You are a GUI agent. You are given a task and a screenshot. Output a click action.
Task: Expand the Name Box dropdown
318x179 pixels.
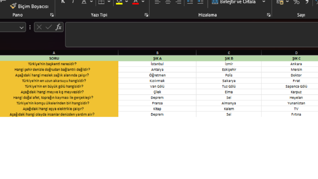pos(22,27)
